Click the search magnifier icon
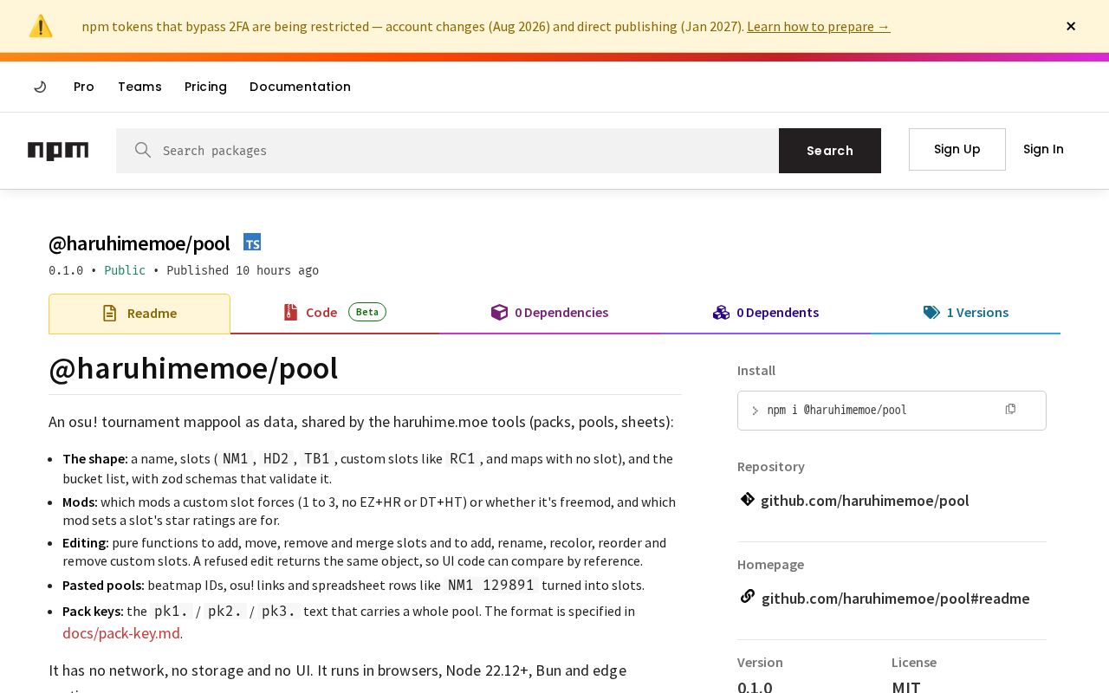This screenshot has height=693, width=1109. coord(143,150)
